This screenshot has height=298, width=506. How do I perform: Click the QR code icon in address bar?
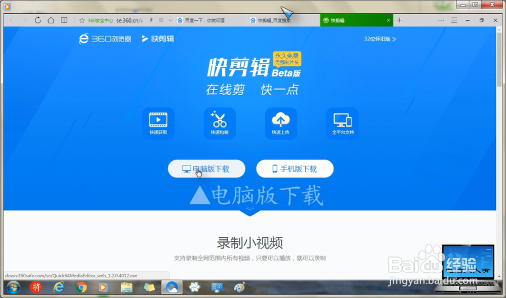pos(161,20)
